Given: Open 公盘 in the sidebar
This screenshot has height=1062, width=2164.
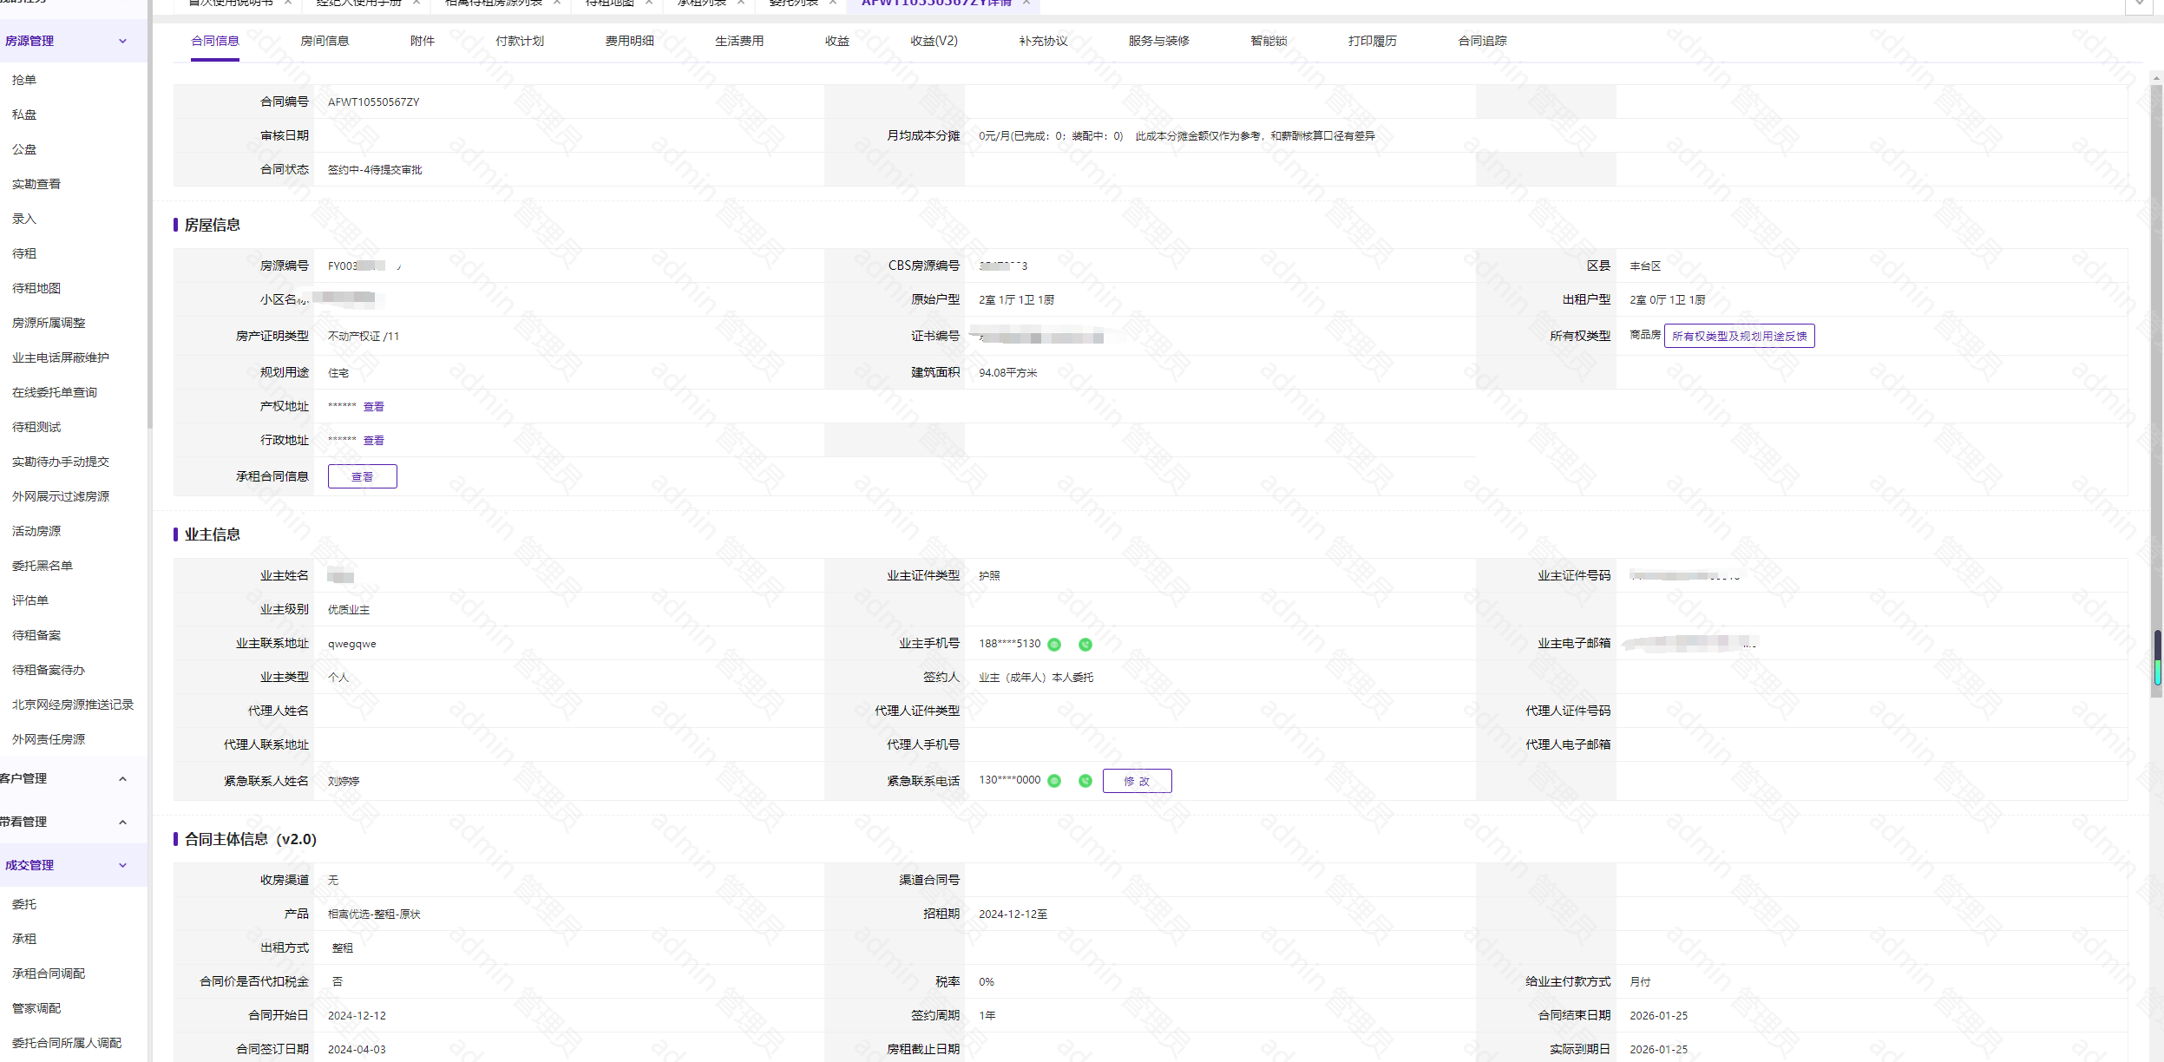Looking at the screenshot, I should click(24, 149).
